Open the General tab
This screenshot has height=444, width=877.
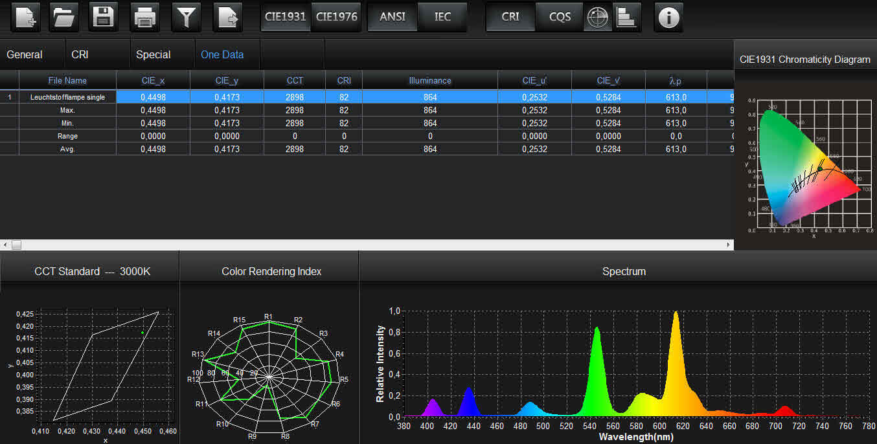(x=25, y=55)
